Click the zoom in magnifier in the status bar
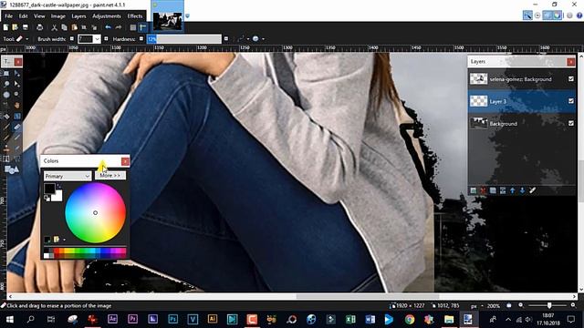This screenshot has height=328, width=584. click(573, 305)
